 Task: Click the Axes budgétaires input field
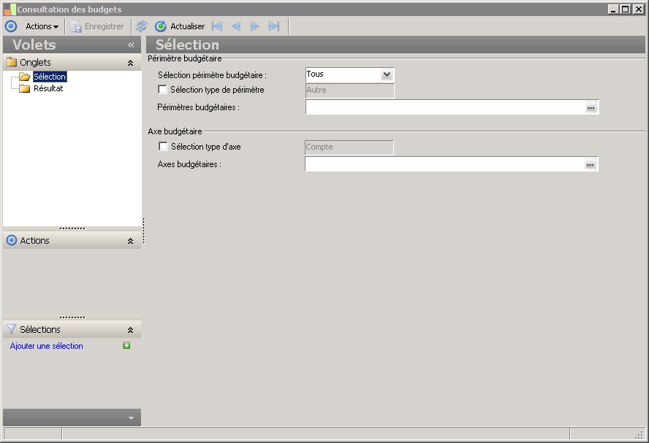tap(444, 164)
